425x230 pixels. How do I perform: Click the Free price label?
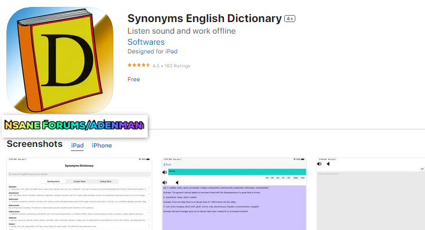point(134,80)
